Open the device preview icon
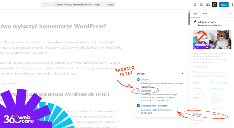Image resolution: width=234 pixels, height=128 pixels. pyautogui.click(x=201, y=5)
